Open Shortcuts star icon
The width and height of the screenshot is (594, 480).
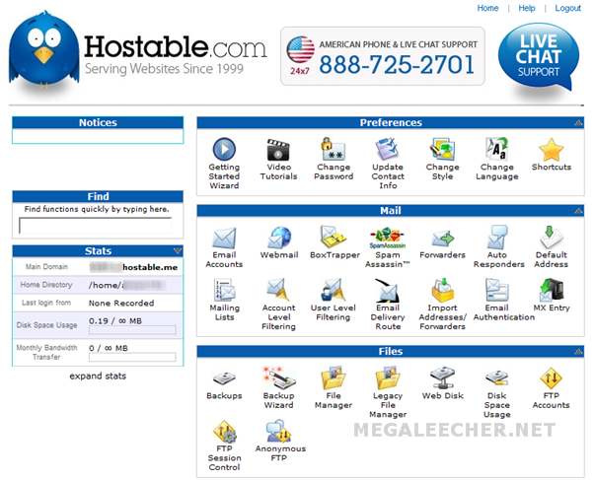coord(552,150)
